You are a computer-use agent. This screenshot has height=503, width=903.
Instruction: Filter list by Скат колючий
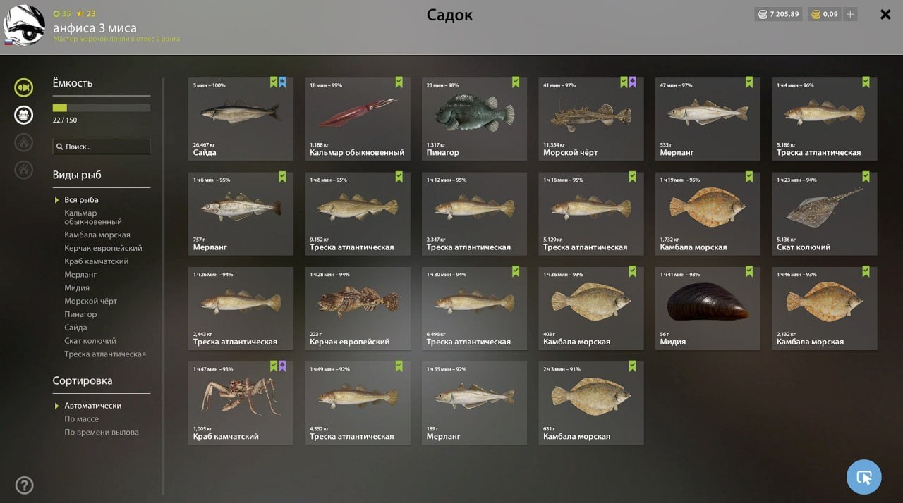pyautogui.click(x=90, y=341)
